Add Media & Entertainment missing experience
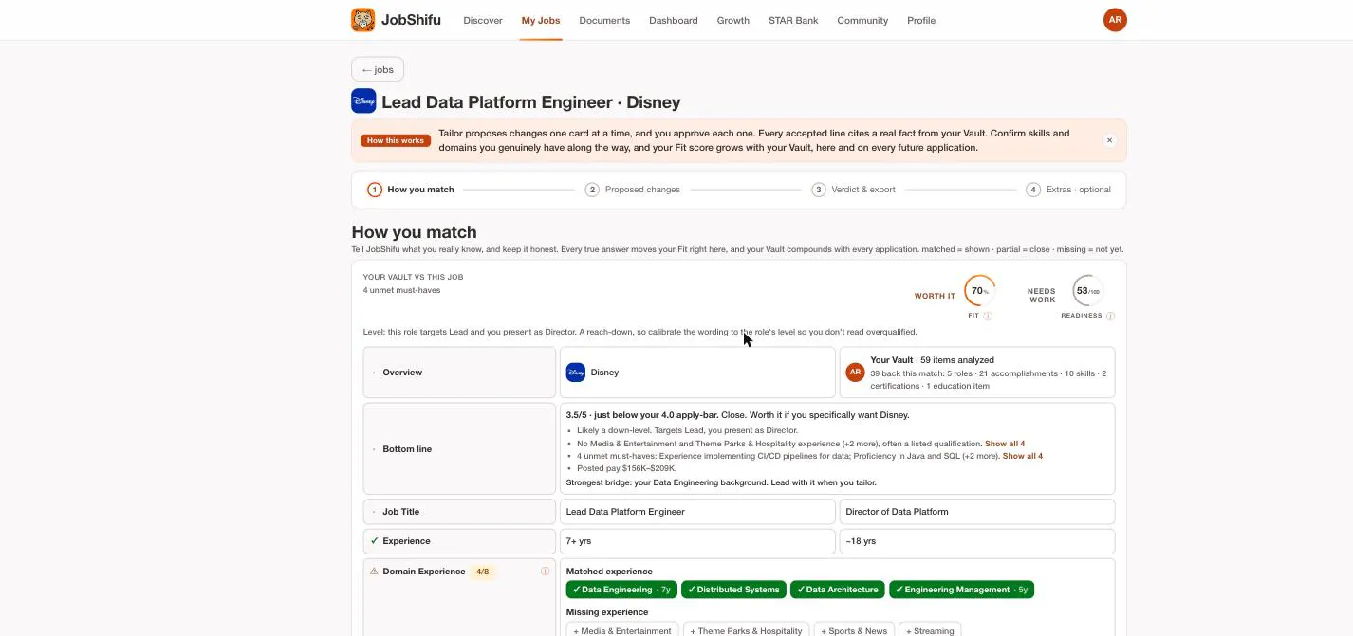This screenshot has height=636, width=1353. [622, 630]
